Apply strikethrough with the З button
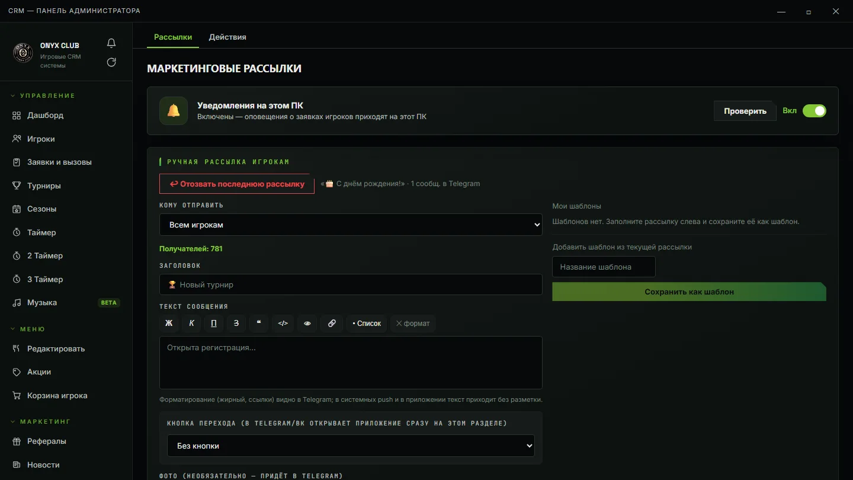 point(236,323)
